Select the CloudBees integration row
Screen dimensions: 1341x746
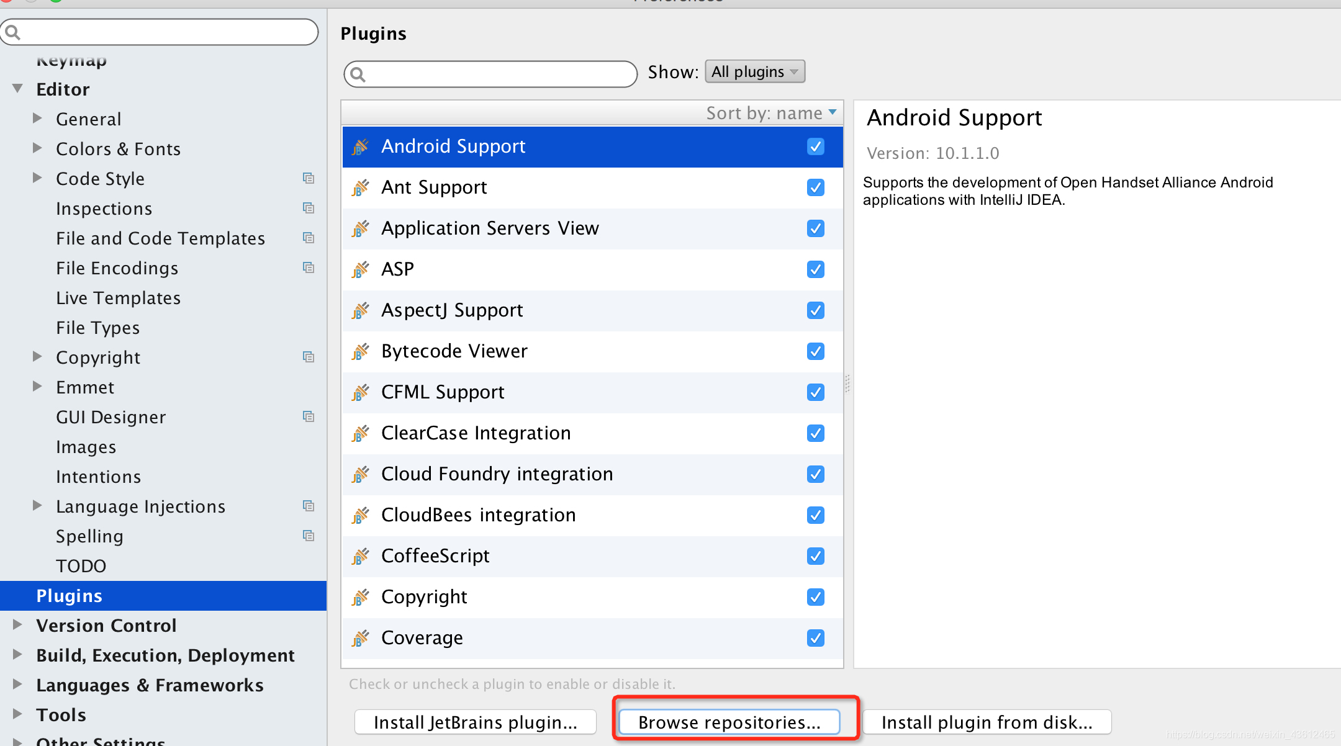click(x=592, y=516)
